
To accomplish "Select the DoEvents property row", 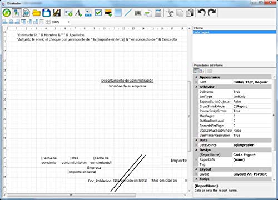I will pos(235,92).
